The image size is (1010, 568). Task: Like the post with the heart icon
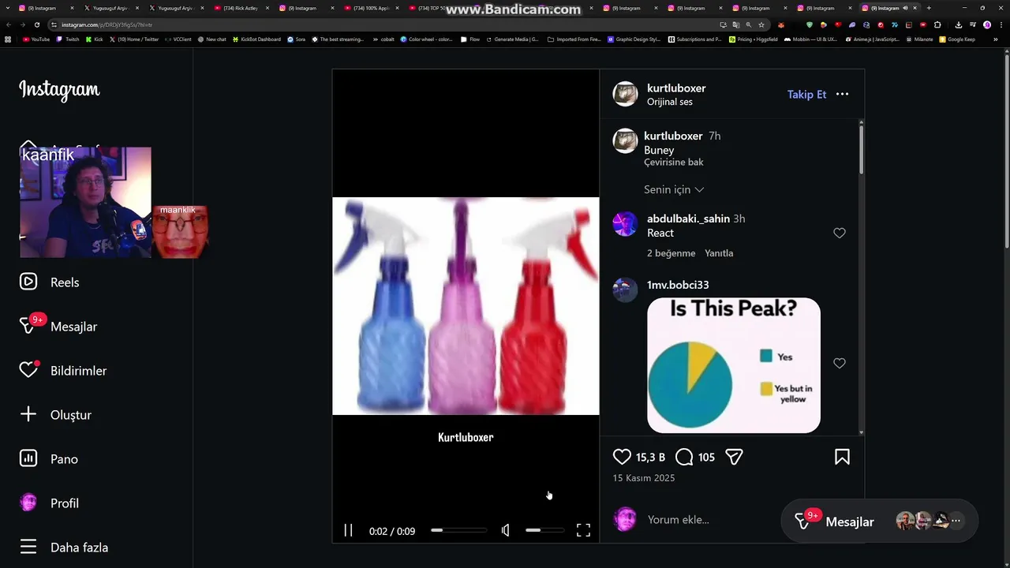coord(622,457)
